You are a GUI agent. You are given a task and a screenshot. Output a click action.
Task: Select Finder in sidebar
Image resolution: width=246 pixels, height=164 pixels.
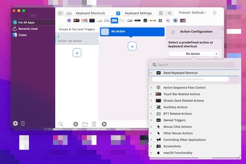coord(33,35)
